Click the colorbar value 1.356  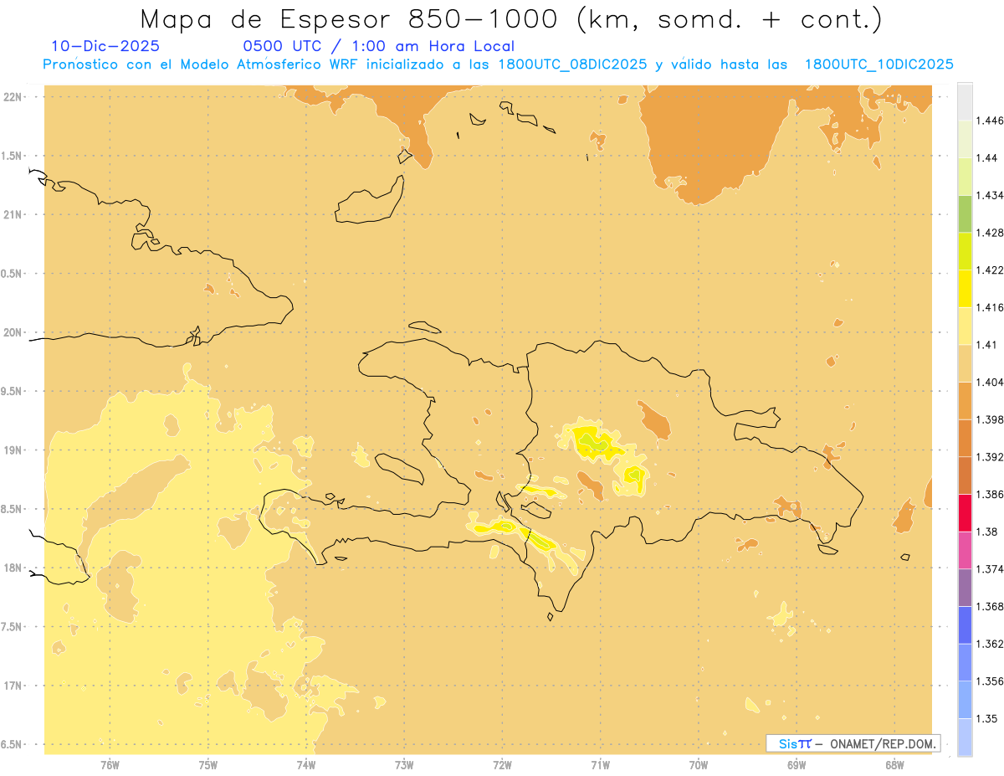click(x=989, y=681)
